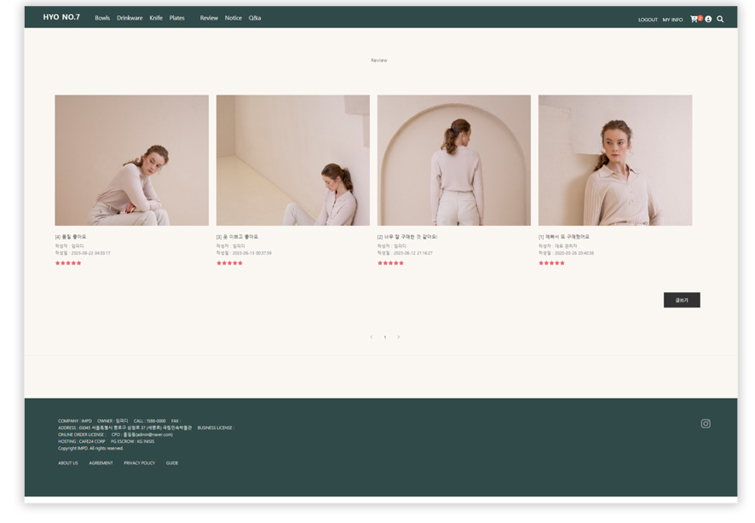Click the date '2023-08-22 04:03:17'

(90, 253)
